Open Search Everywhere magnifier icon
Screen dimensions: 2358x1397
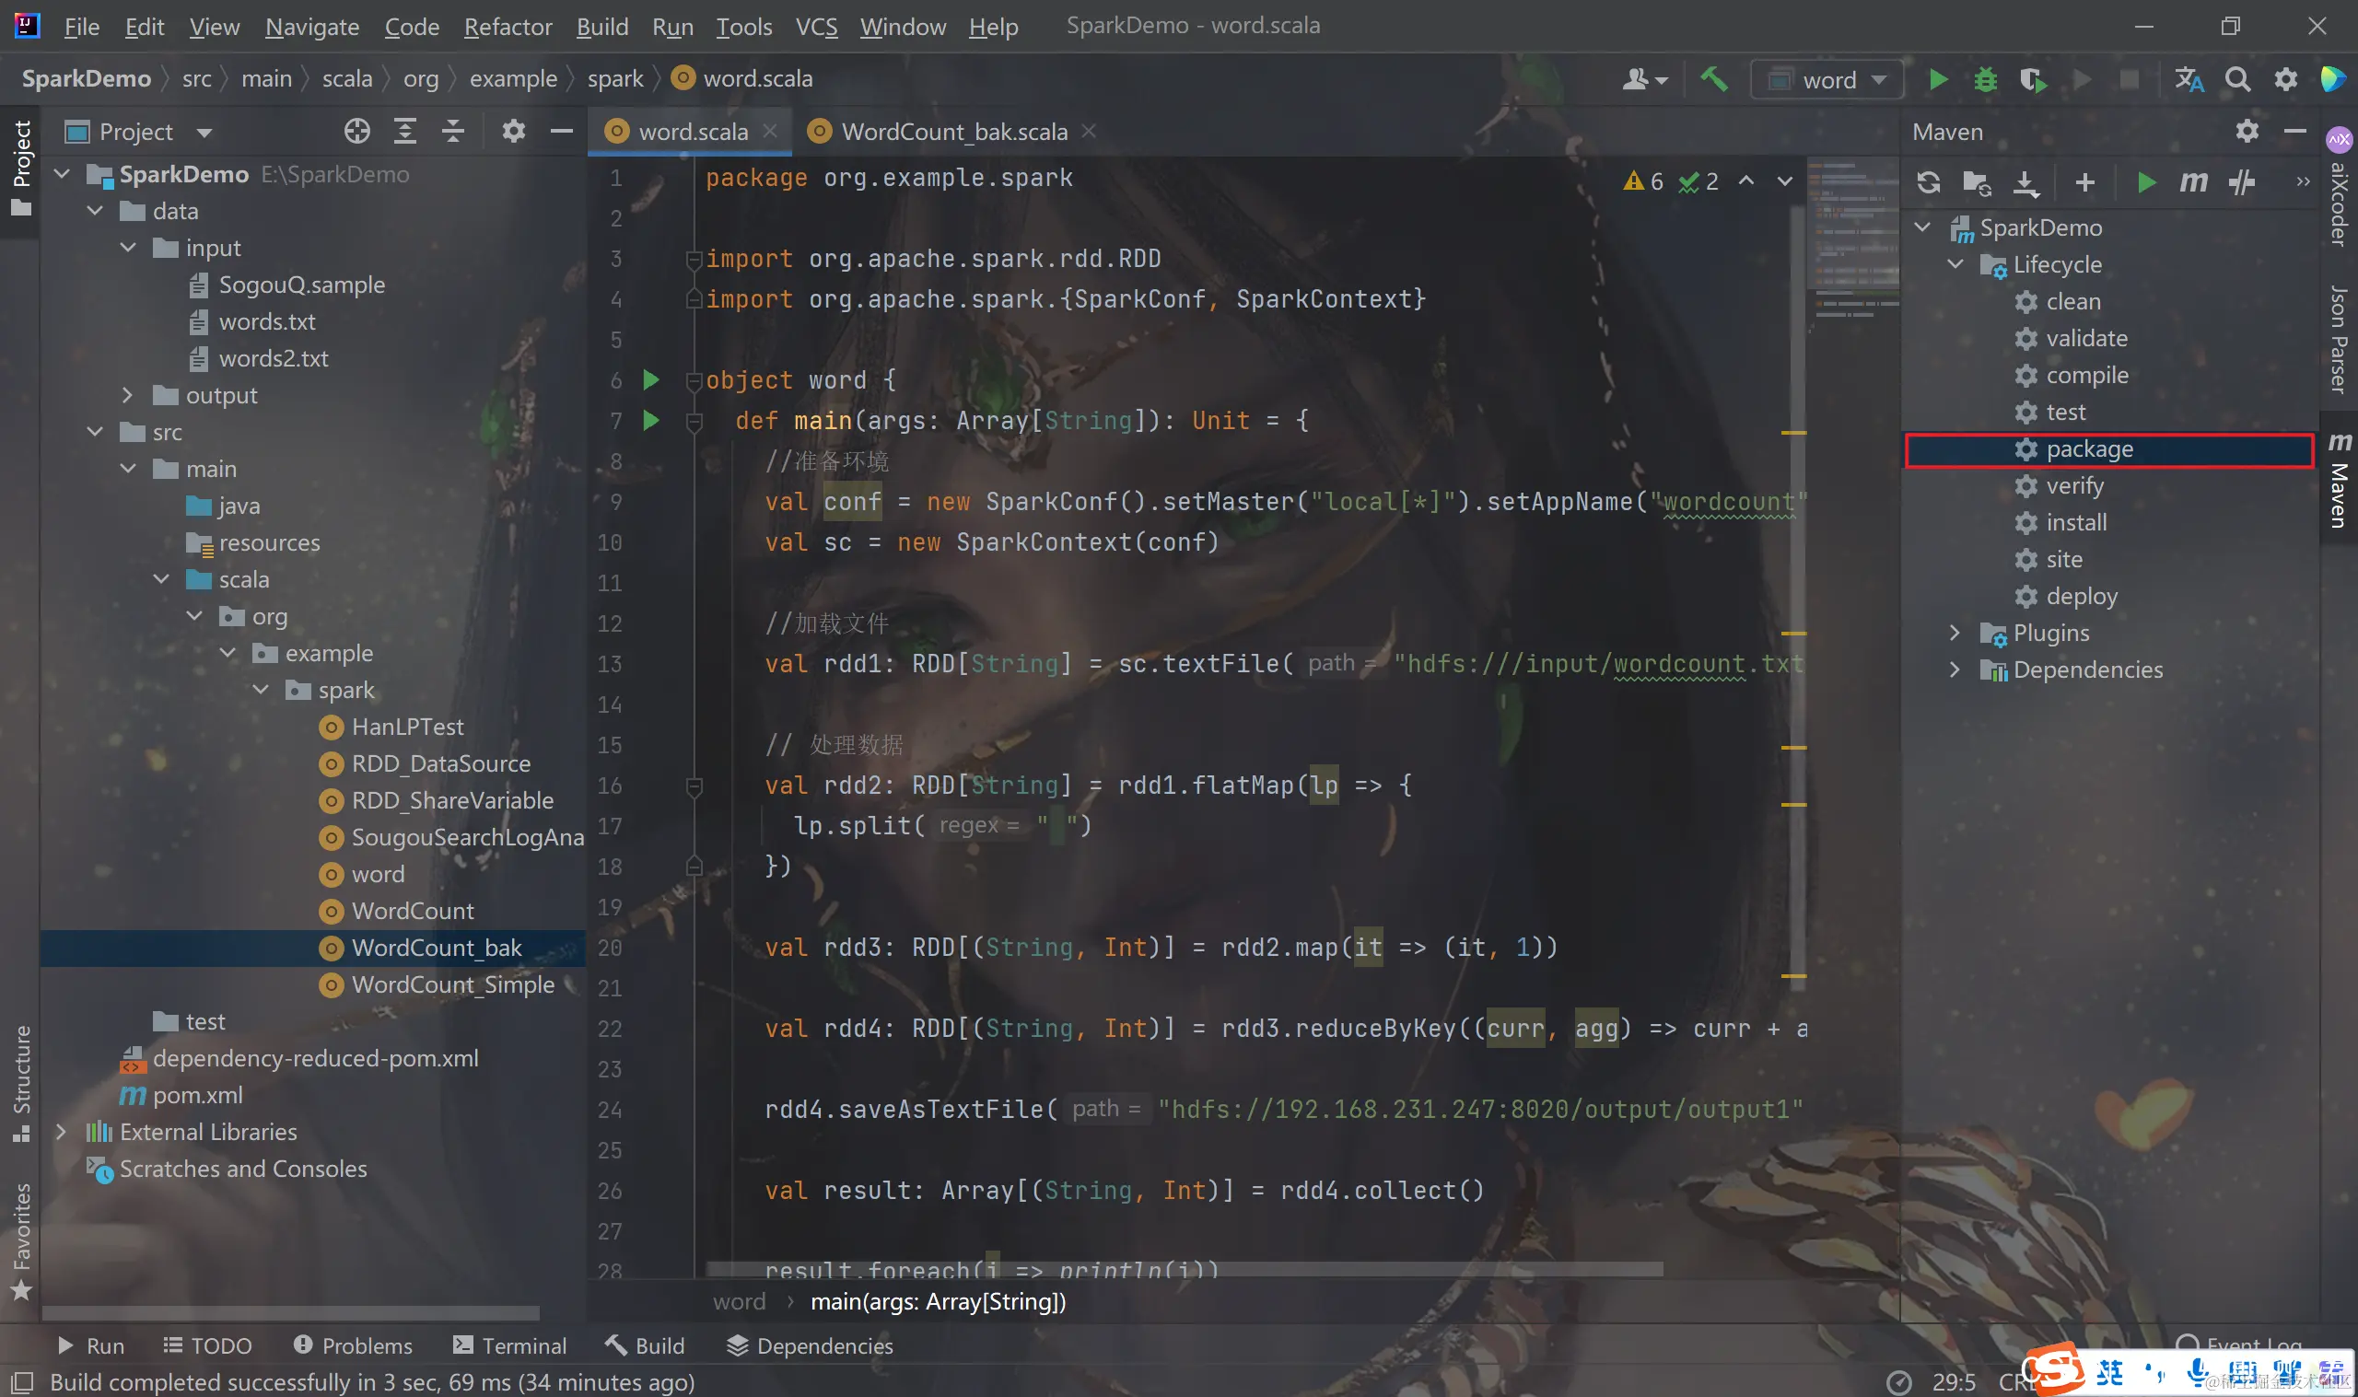2237,79
